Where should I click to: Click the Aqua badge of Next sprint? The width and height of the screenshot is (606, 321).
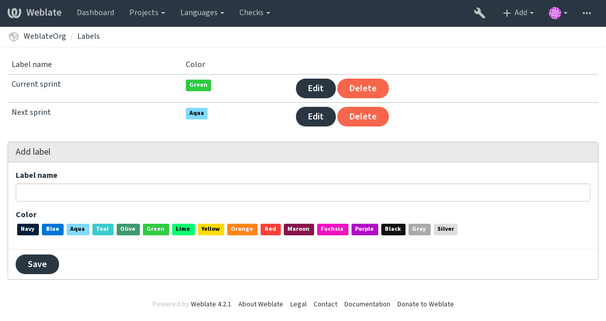click(x=196, y=113)
